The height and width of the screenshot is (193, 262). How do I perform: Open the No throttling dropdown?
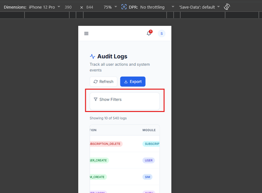(157, 7)
